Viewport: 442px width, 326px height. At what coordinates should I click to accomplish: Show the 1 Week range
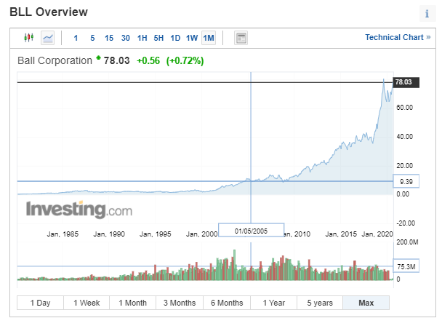coord(87,303)
